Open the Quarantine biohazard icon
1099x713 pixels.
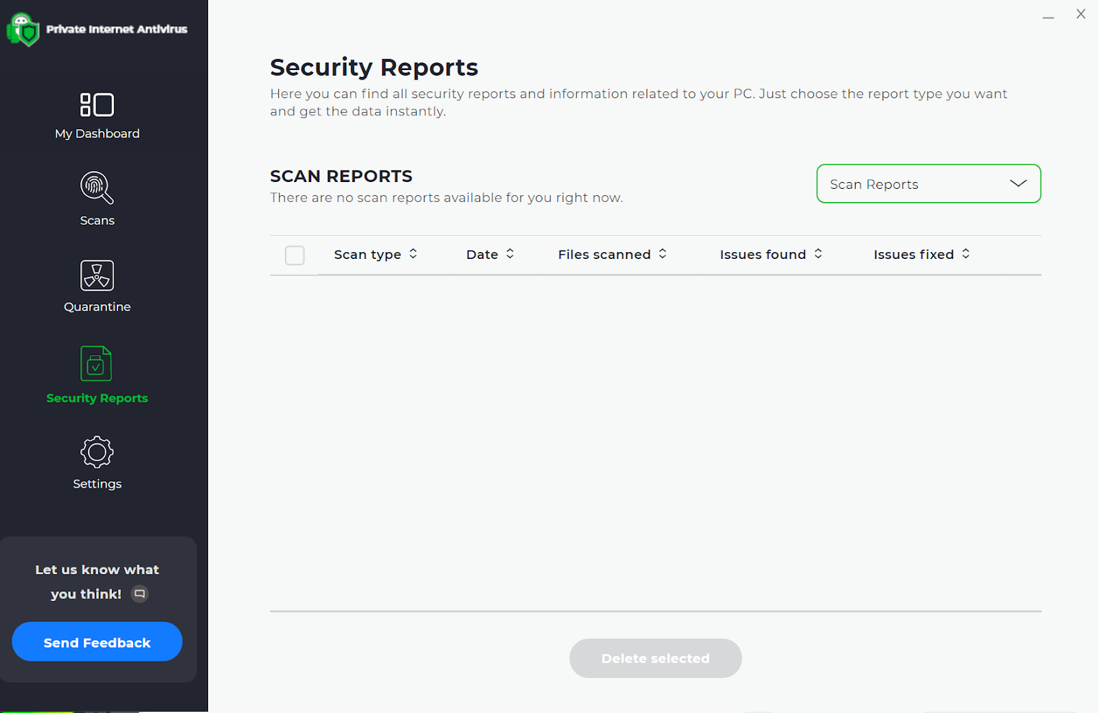point(97,275)
